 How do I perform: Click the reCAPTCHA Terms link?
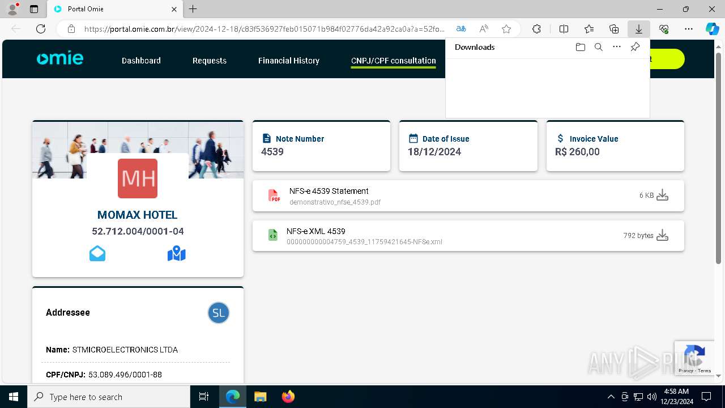pyautogui.click(x=705, y=371)
